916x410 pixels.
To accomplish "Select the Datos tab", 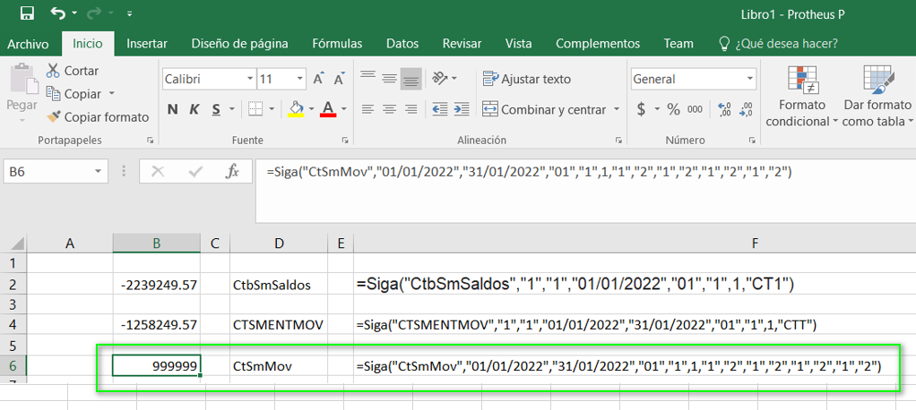I will point(402,44).
